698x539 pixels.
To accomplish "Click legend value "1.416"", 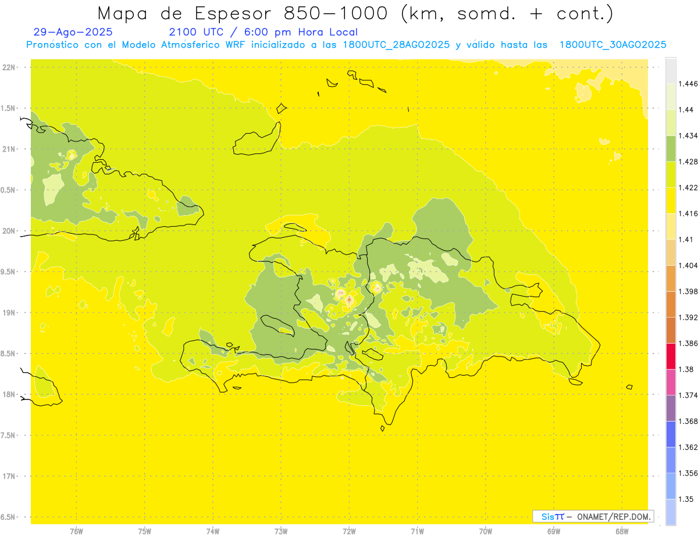I will click(x=688, y=214).
